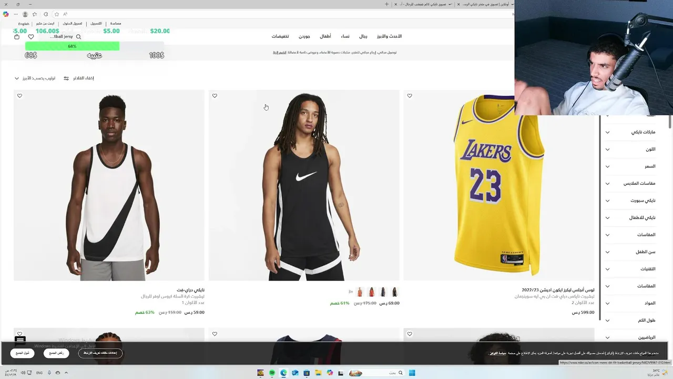Open Spotify from the taskbar
This screenshot has width=673, height=379.
[x=272, y=373]
